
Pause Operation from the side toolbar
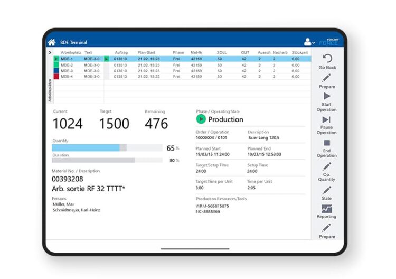[x=327, y=120]
